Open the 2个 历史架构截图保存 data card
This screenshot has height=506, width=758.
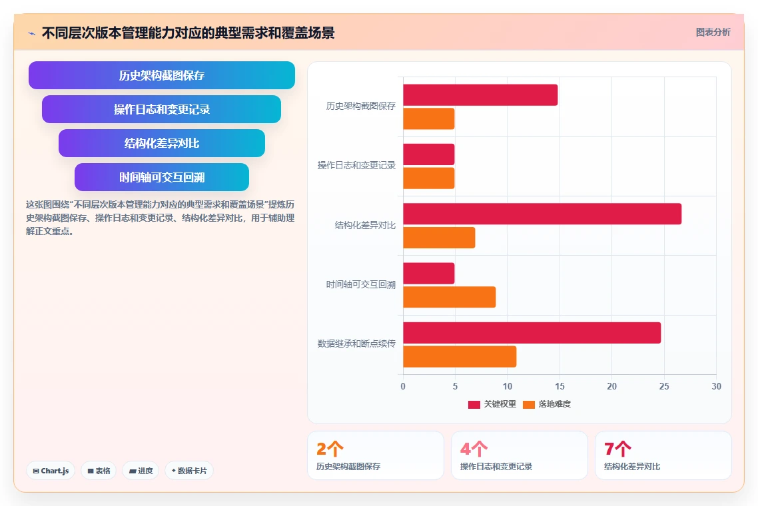tap(376, 455)
